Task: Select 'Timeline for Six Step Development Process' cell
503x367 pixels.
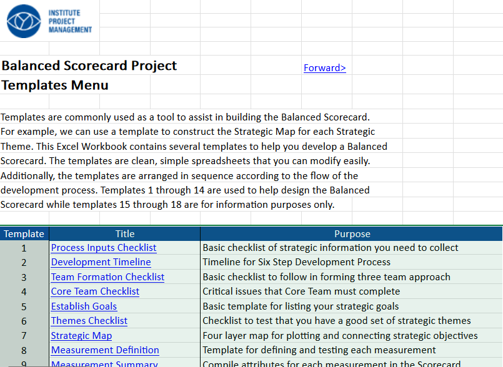Action: click(x=352, y=262)
